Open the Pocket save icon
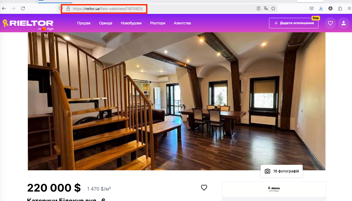The width and height of the screenshot is (352, 201). pyautogui.click(x=312, y=8)
